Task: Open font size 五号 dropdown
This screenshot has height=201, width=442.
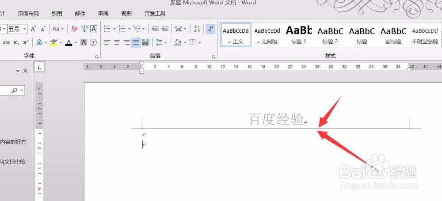Action: coord(25,29)
